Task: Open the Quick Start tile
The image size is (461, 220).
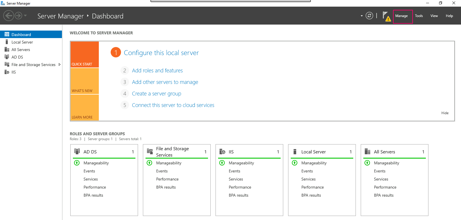Action: click(x=85, y=54)
